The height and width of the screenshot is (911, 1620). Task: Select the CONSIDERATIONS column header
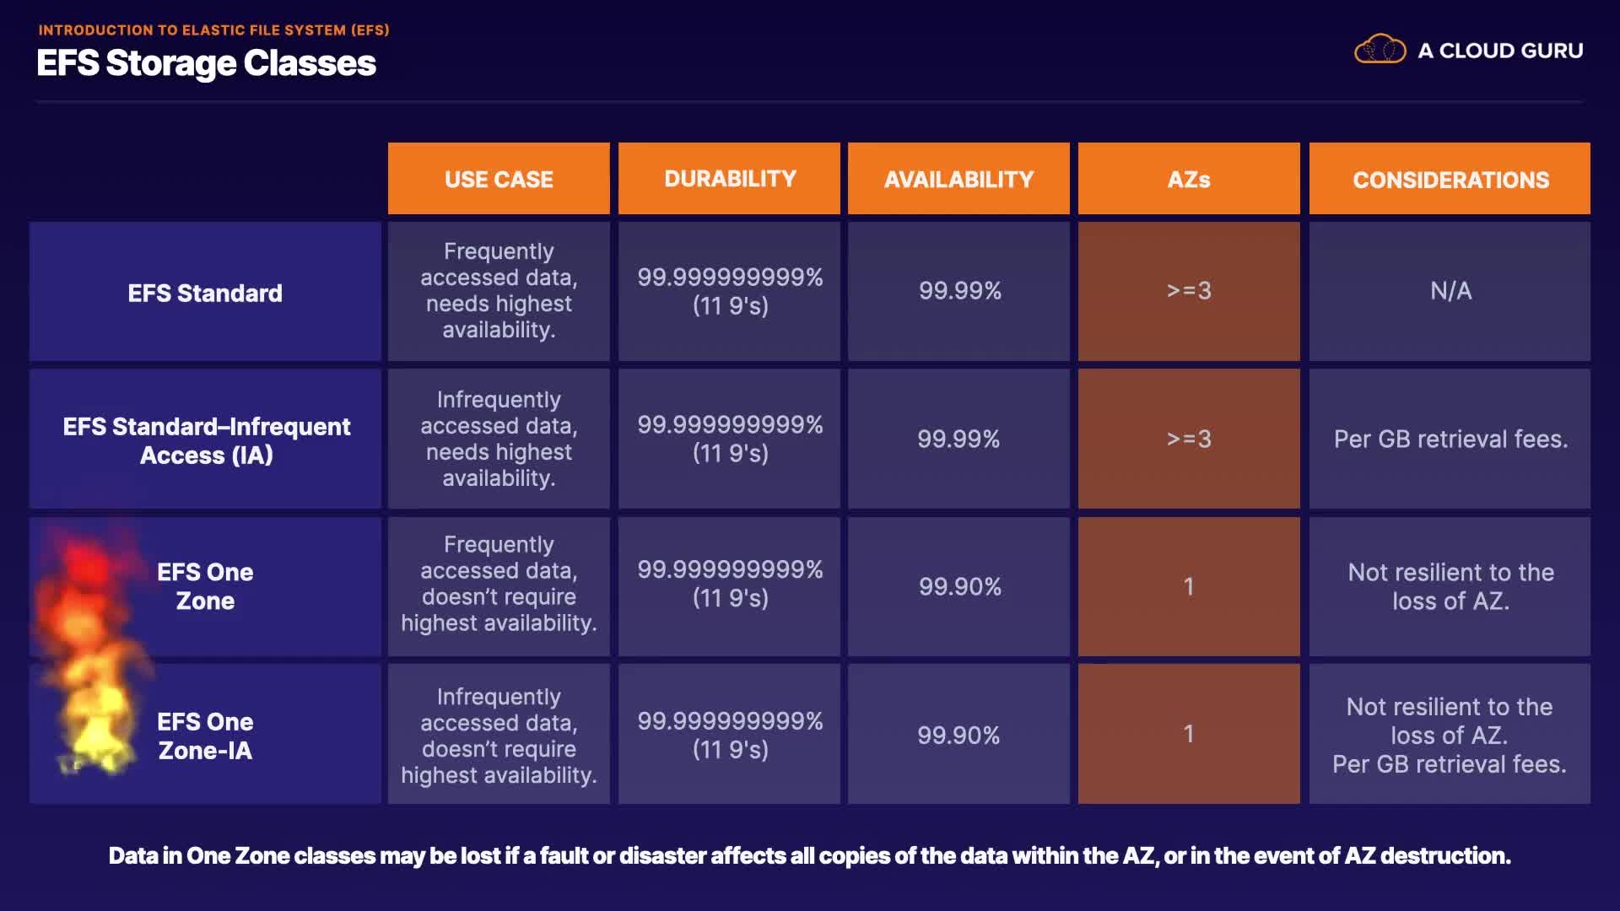(1450, 179)
